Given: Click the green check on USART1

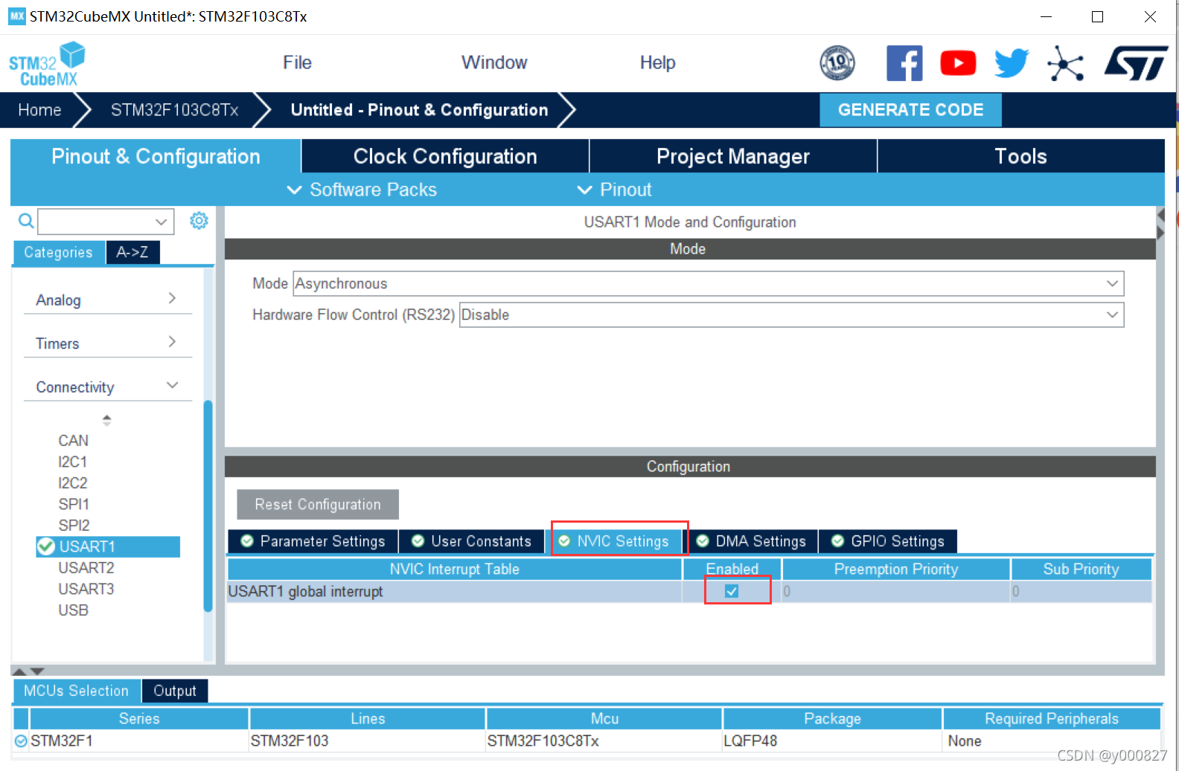Looking at the screenshot, I should click(x=46, y=546).
